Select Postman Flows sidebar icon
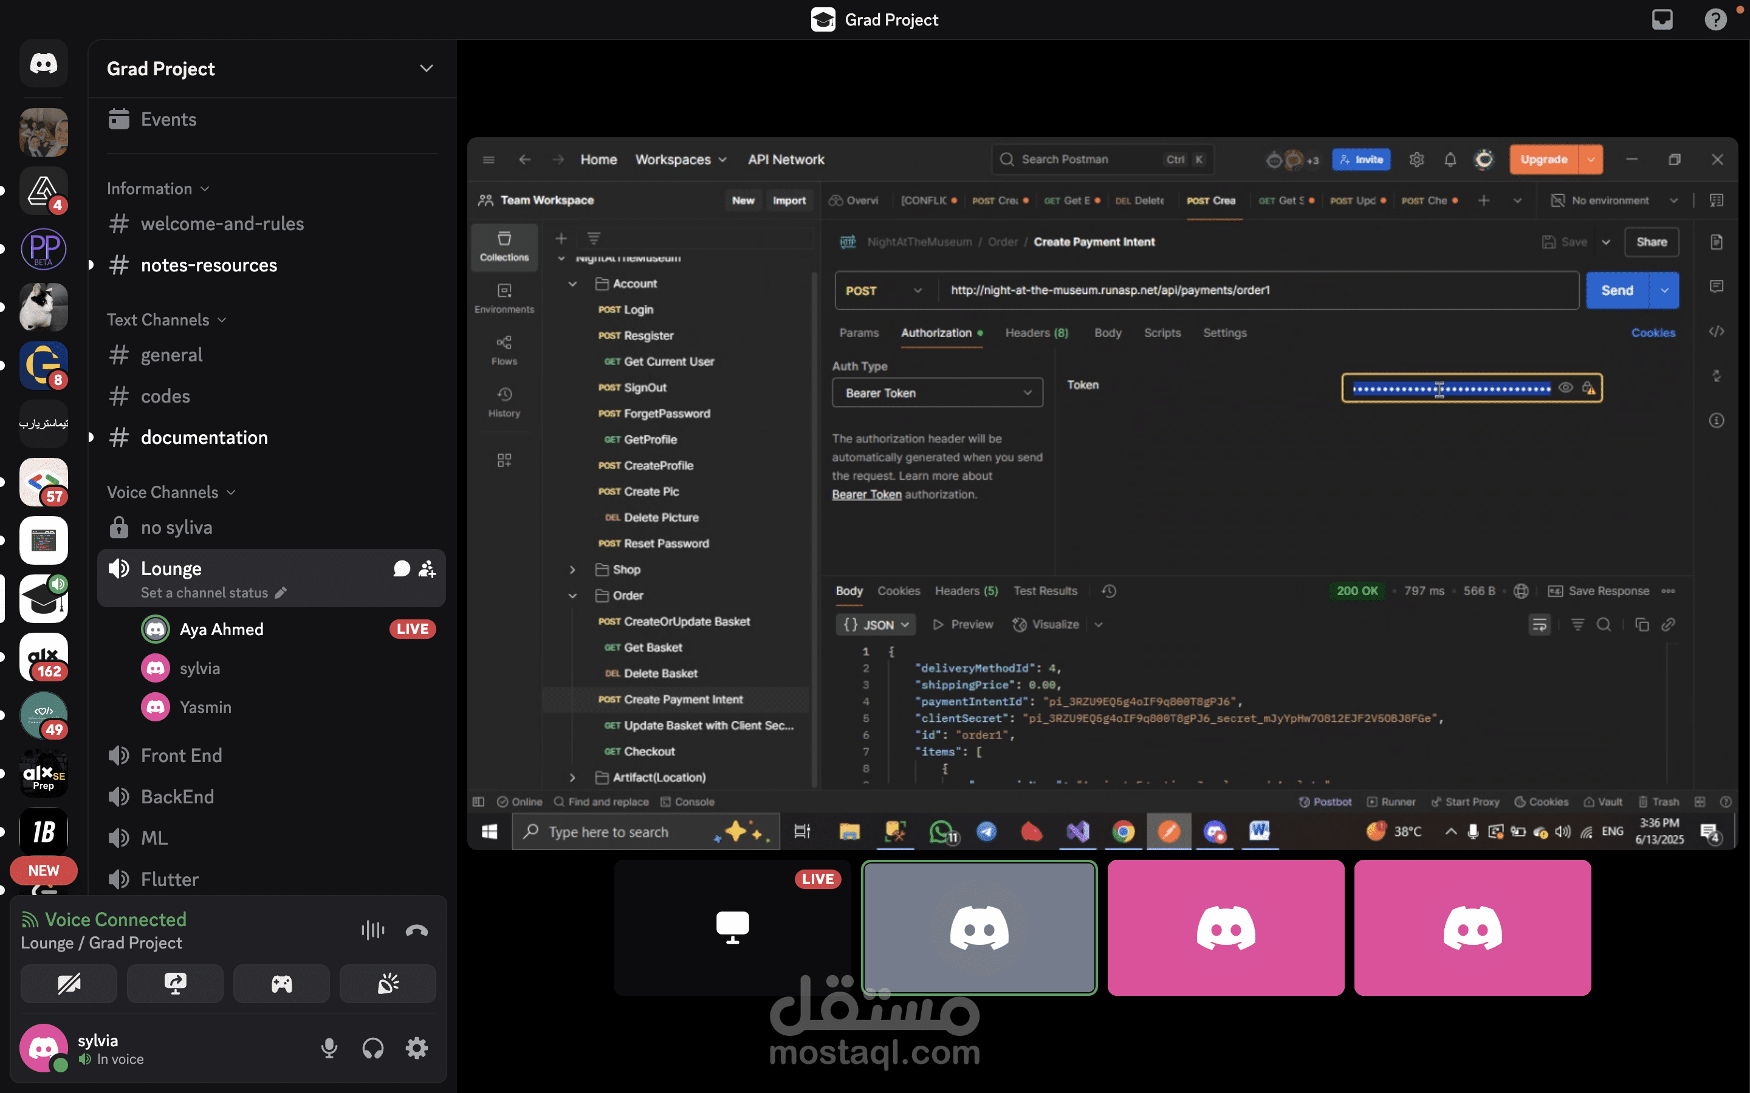The height and width of the screenshot is (1093, 1750). point(504,350)
